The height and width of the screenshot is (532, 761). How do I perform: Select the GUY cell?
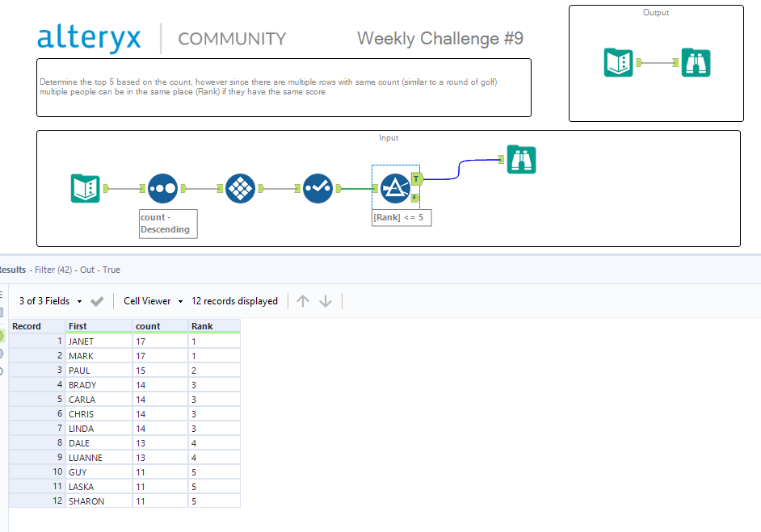pyautogui.click(x=99, y=472)
